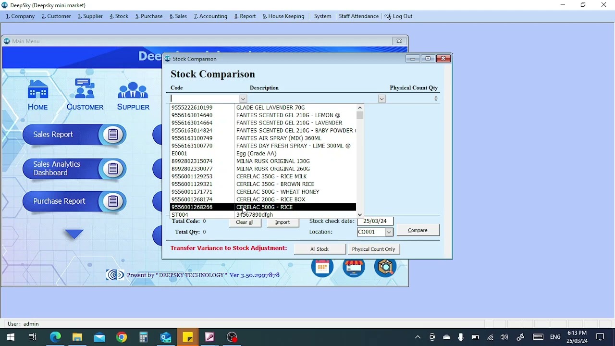The image size is (615, 346).
Task: Click the Import button
Action: (283, 222)
